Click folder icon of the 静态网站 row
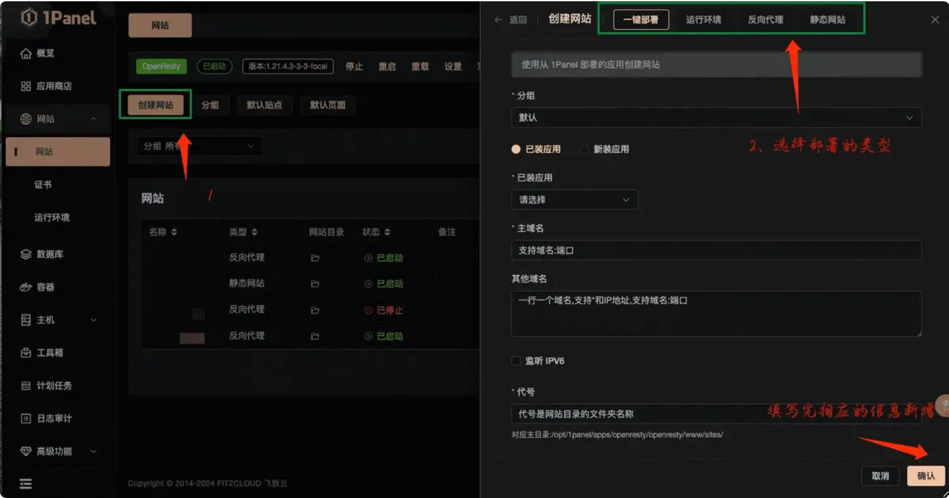 tap(314, 284)
